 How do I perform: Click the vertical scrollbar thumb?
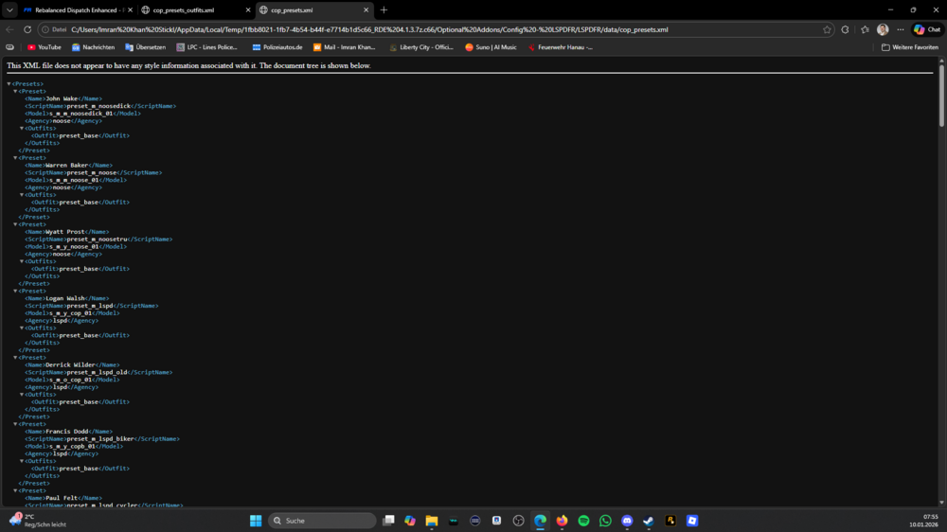tap(941, 96)
